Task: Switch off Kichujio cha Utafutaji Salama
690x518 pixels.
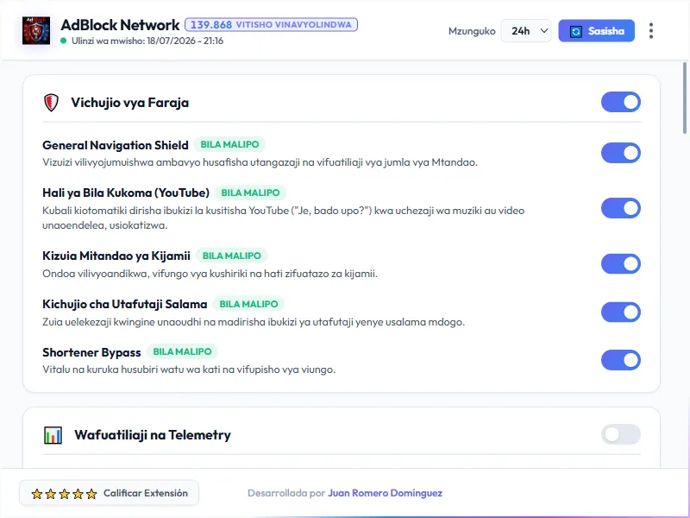Action: click(620, 312)
